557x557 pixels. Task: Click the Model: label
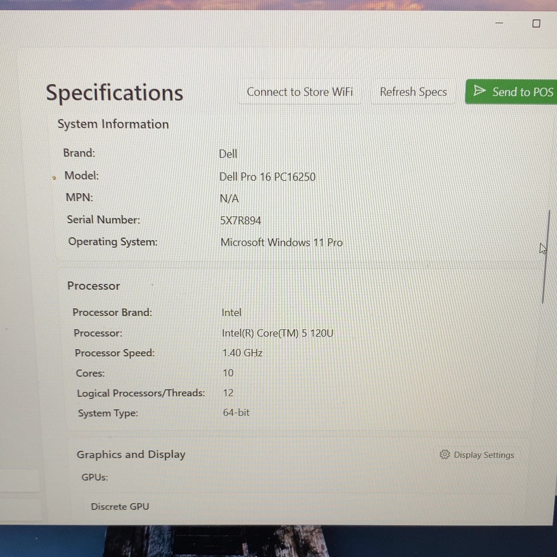click(81, 176)
